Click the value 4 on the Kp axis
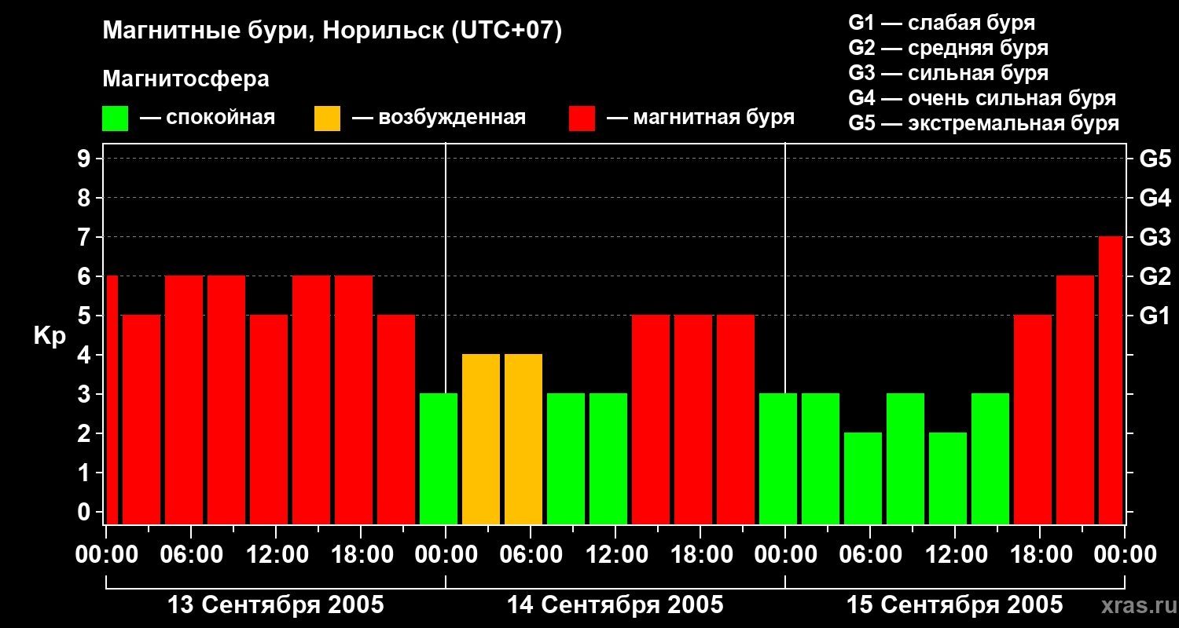Image resolution: width=1179 pixels, height=628 pixels. (86, 355)
